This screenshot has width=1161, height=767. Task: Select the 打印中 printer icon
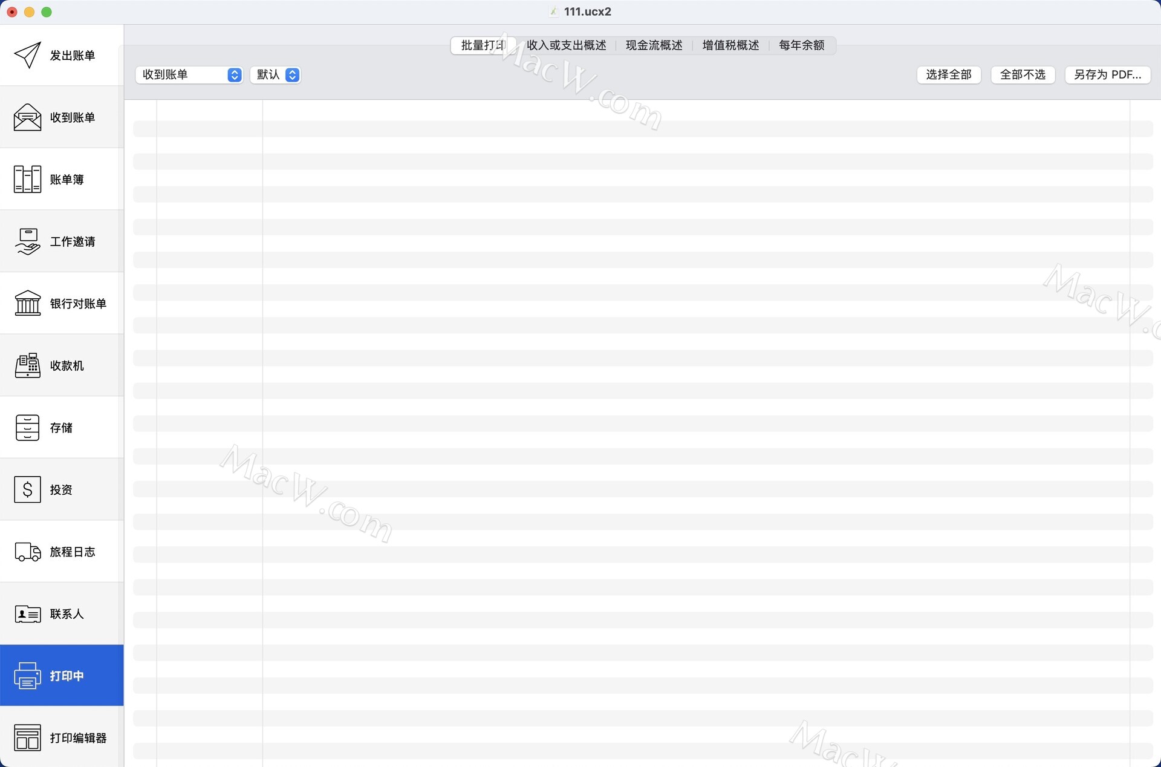27,676
